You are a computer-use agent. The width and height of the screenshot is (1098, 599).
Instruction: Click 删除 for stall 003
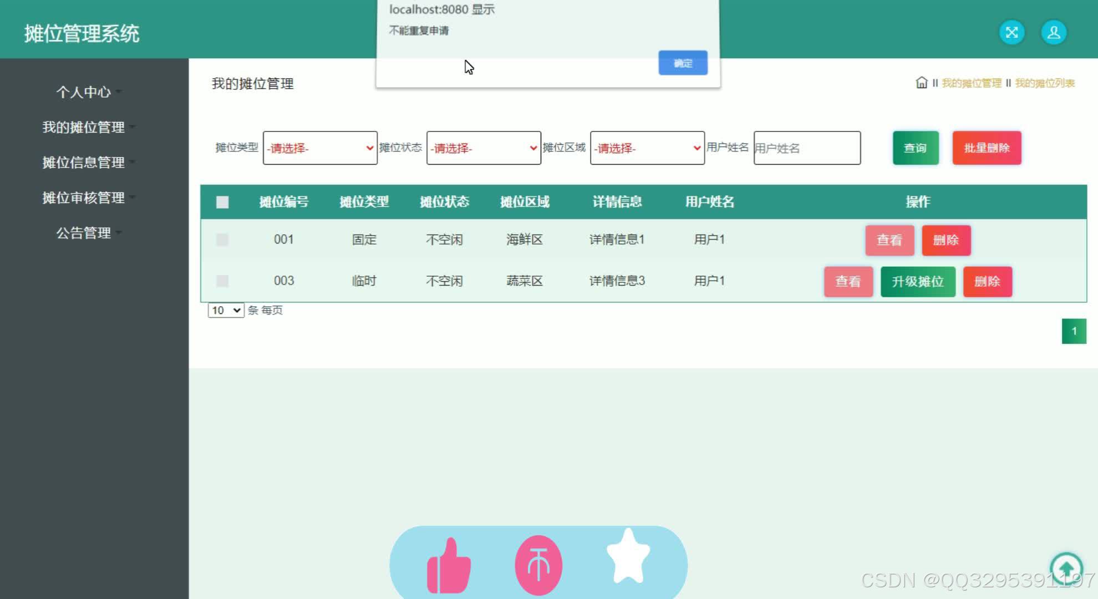[x=987, y=281]
